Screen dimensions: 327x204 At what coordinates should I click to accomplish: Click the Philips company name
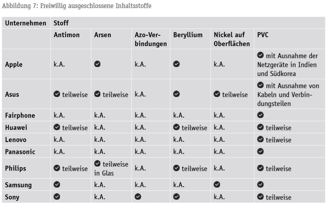[16, 168]
